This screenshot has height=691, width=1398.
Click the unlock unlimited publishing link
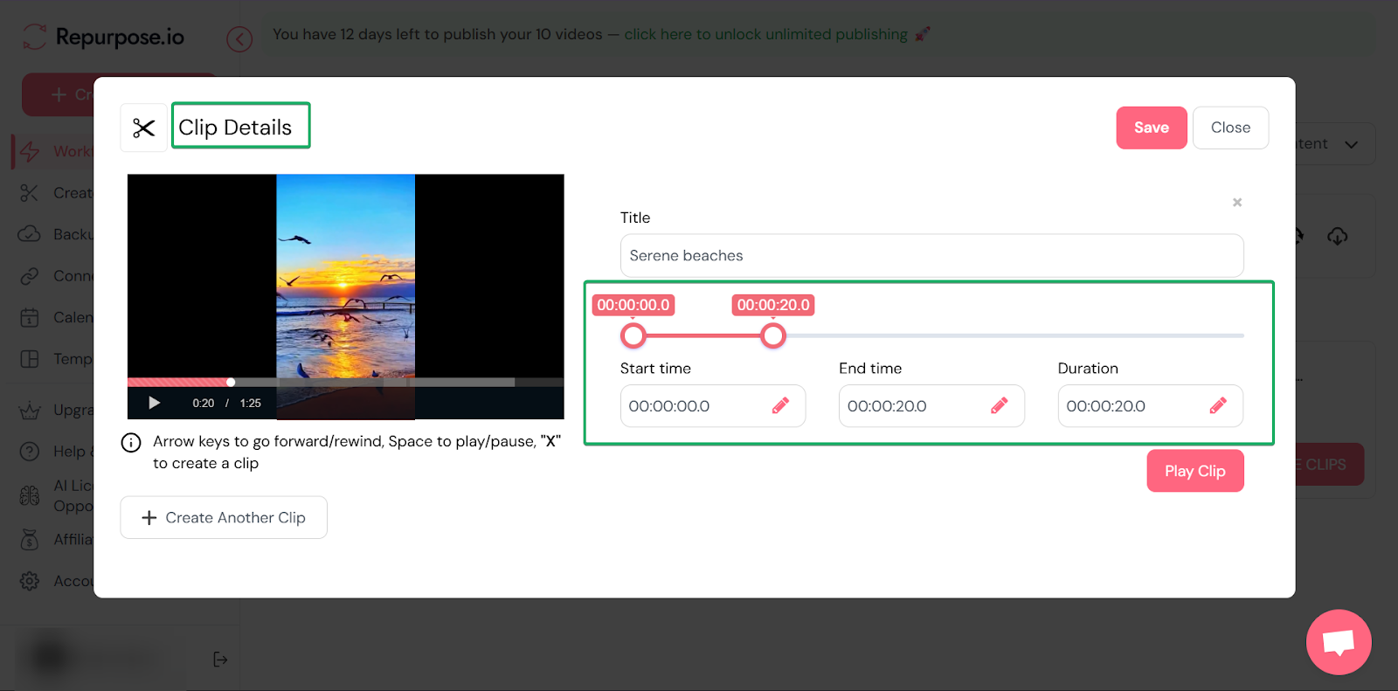click(x=766, y=34)
